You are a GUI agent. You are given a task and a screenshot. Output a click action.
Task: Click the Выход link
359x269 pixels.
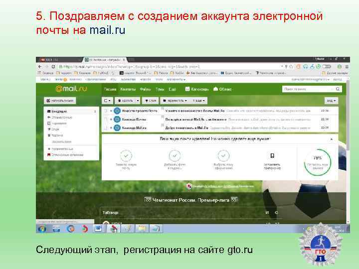tap(338, 79)
